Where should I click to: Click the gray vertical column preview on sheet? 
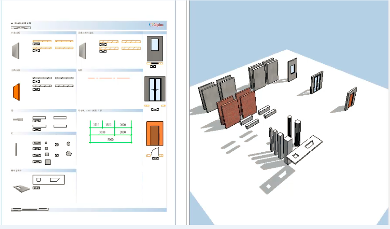pyautogui.click(x=16, y=149)
